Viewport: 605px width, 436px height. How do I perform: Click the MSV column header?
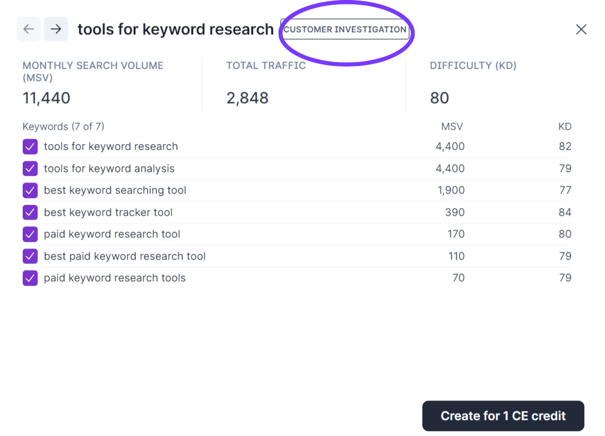click(x=452, y=126)
